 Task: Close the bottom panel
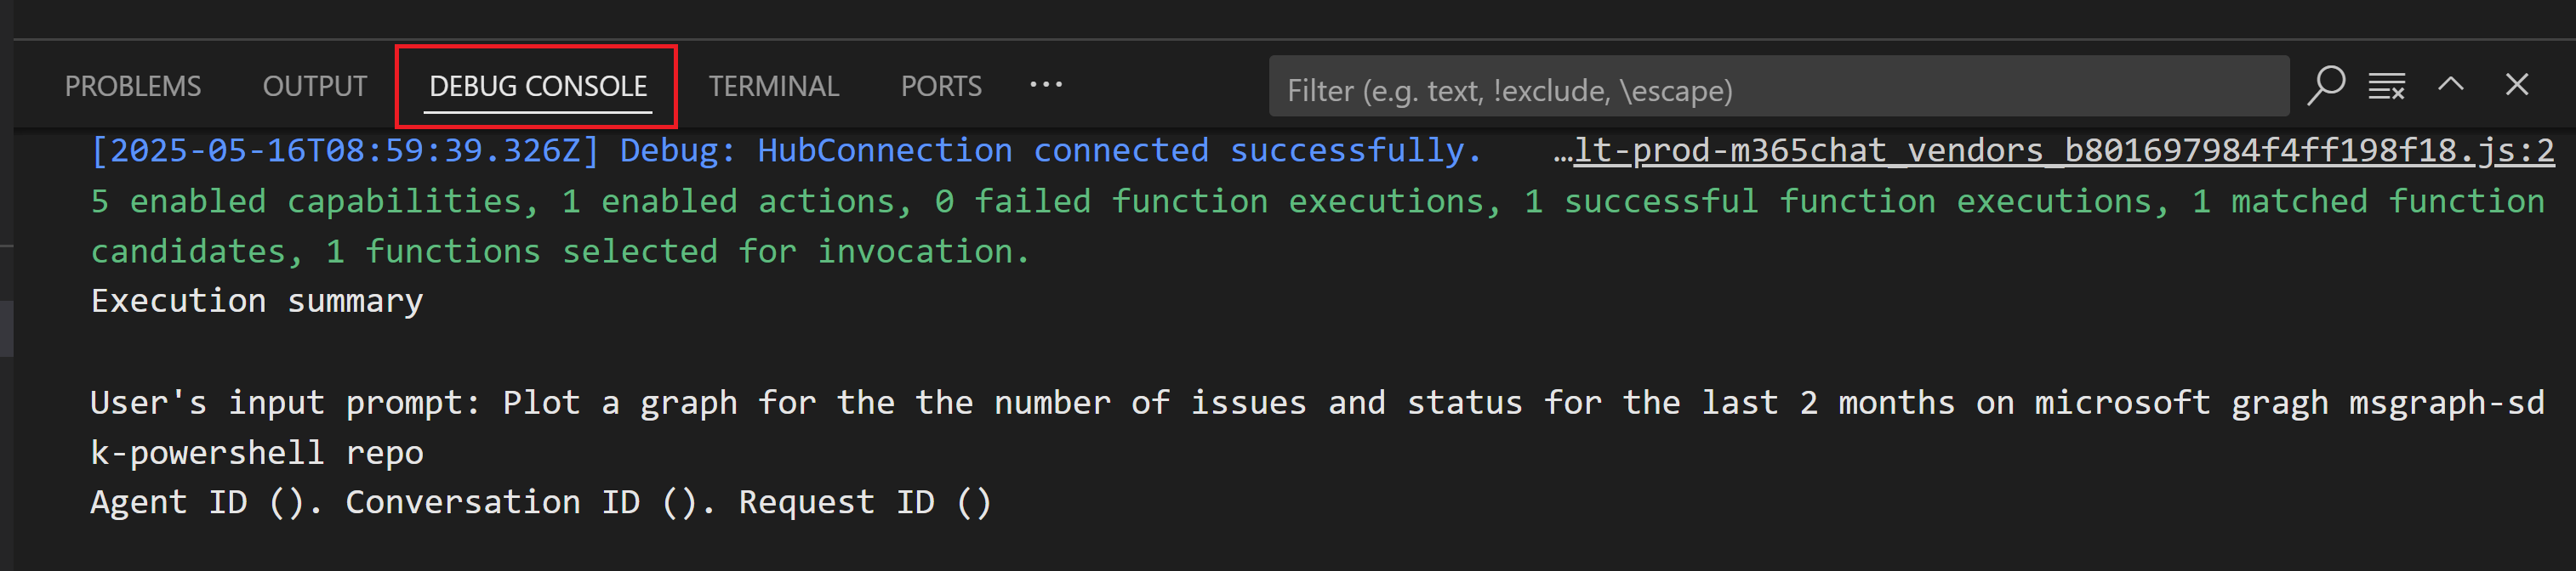click(2517, 84)
